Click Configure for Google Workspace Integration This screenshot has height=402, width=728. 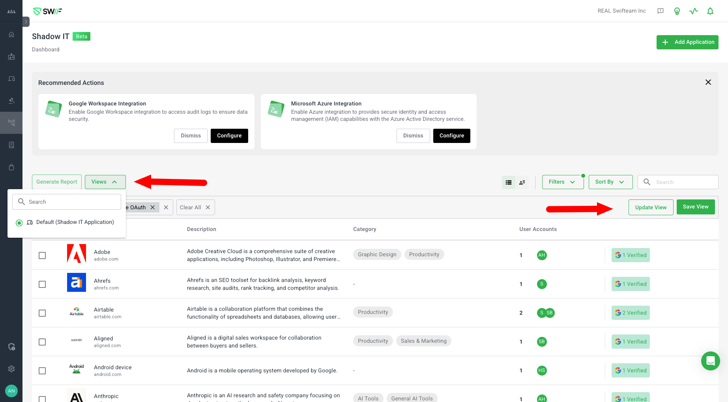tap(229, 136)
